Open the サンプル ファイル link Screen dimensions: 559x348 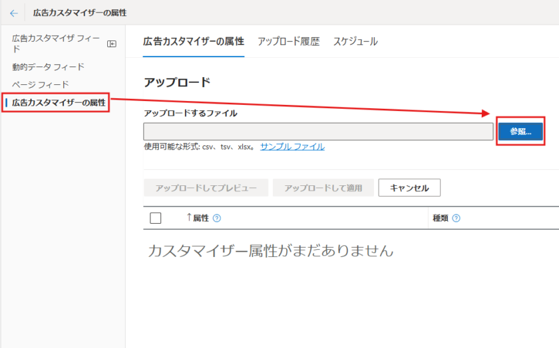(292, 147)
